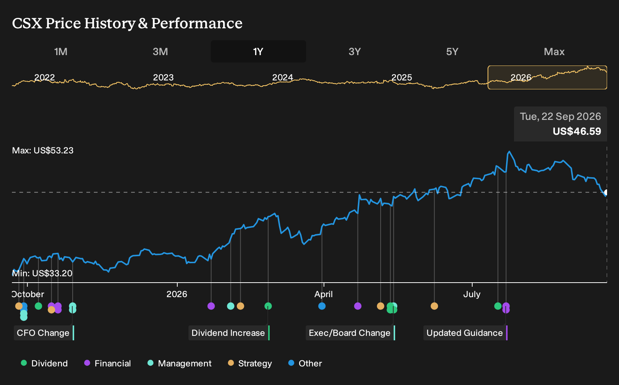Screen dimensions: 619x385
Task: Click the white current-price dot on the chart
Action: pos(606,192)
